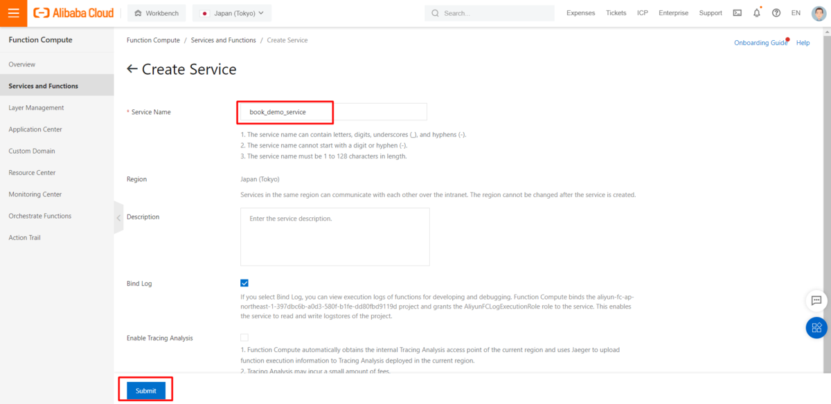Click the Alibaba Cloud logo
This screenshot has width=831, height=404.
(73, 13)
